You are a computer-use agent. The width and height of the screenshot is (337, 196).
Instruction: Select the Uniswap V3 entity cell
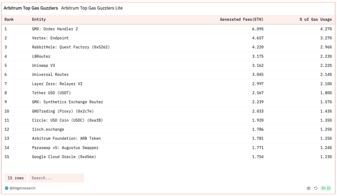click(43, 65)
